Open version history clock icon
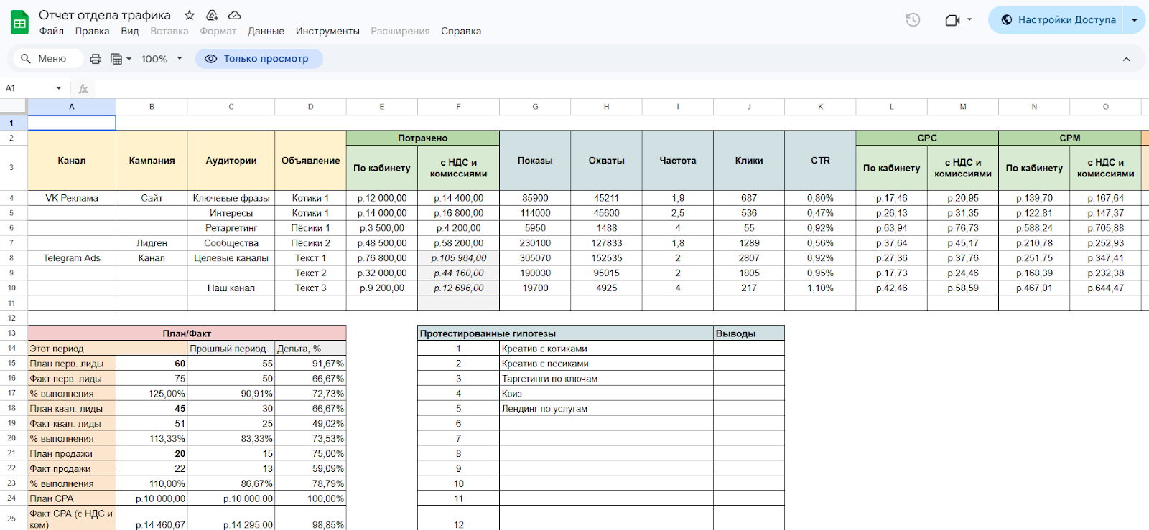1149x530 pixels. tap(913, 20)
